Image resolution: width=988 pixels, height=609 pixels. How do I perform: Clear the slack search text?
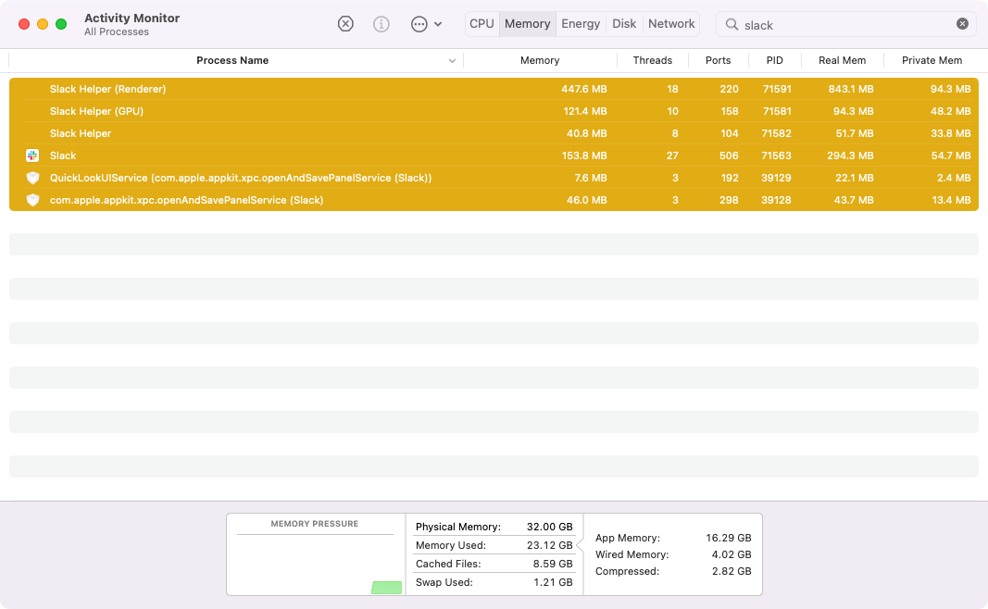[962, 24]
